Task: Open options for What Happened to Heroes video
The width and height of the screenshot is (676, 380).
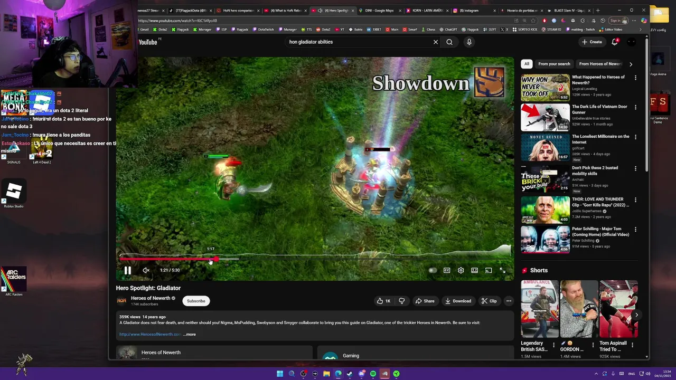Action: [x=635, y=78]
